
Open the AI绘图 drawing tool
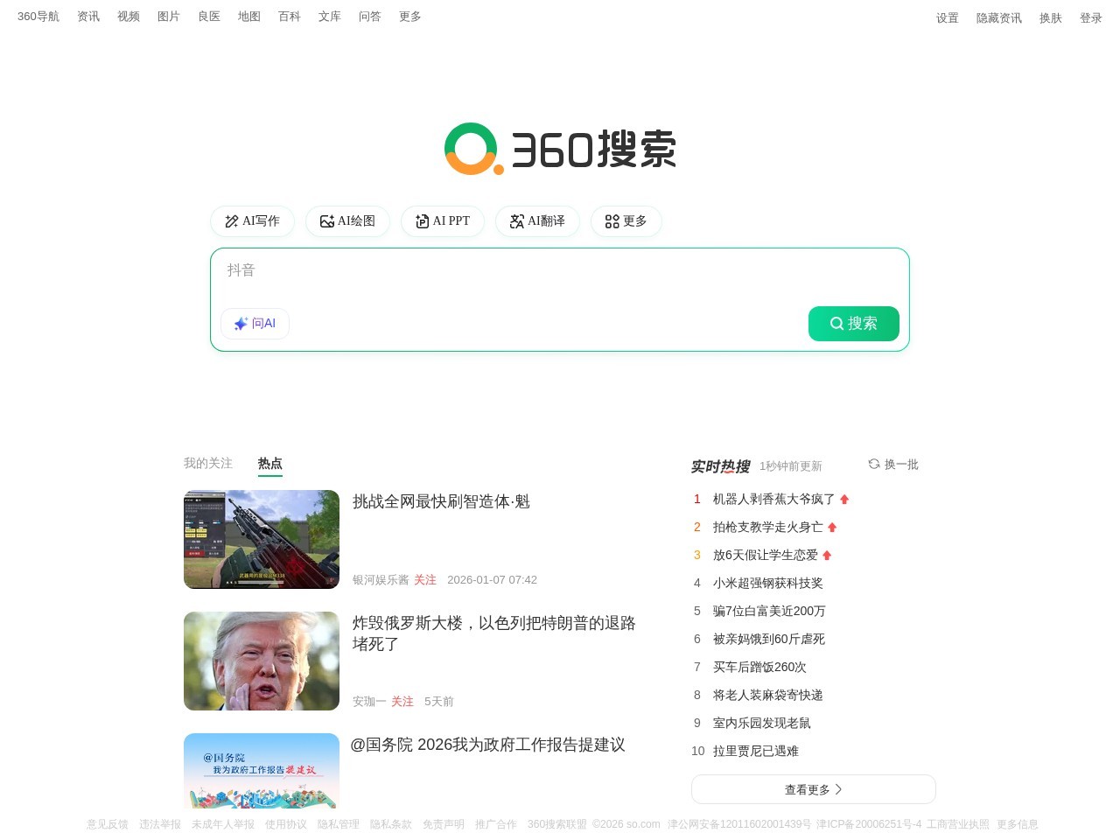[x=347, y=221]
